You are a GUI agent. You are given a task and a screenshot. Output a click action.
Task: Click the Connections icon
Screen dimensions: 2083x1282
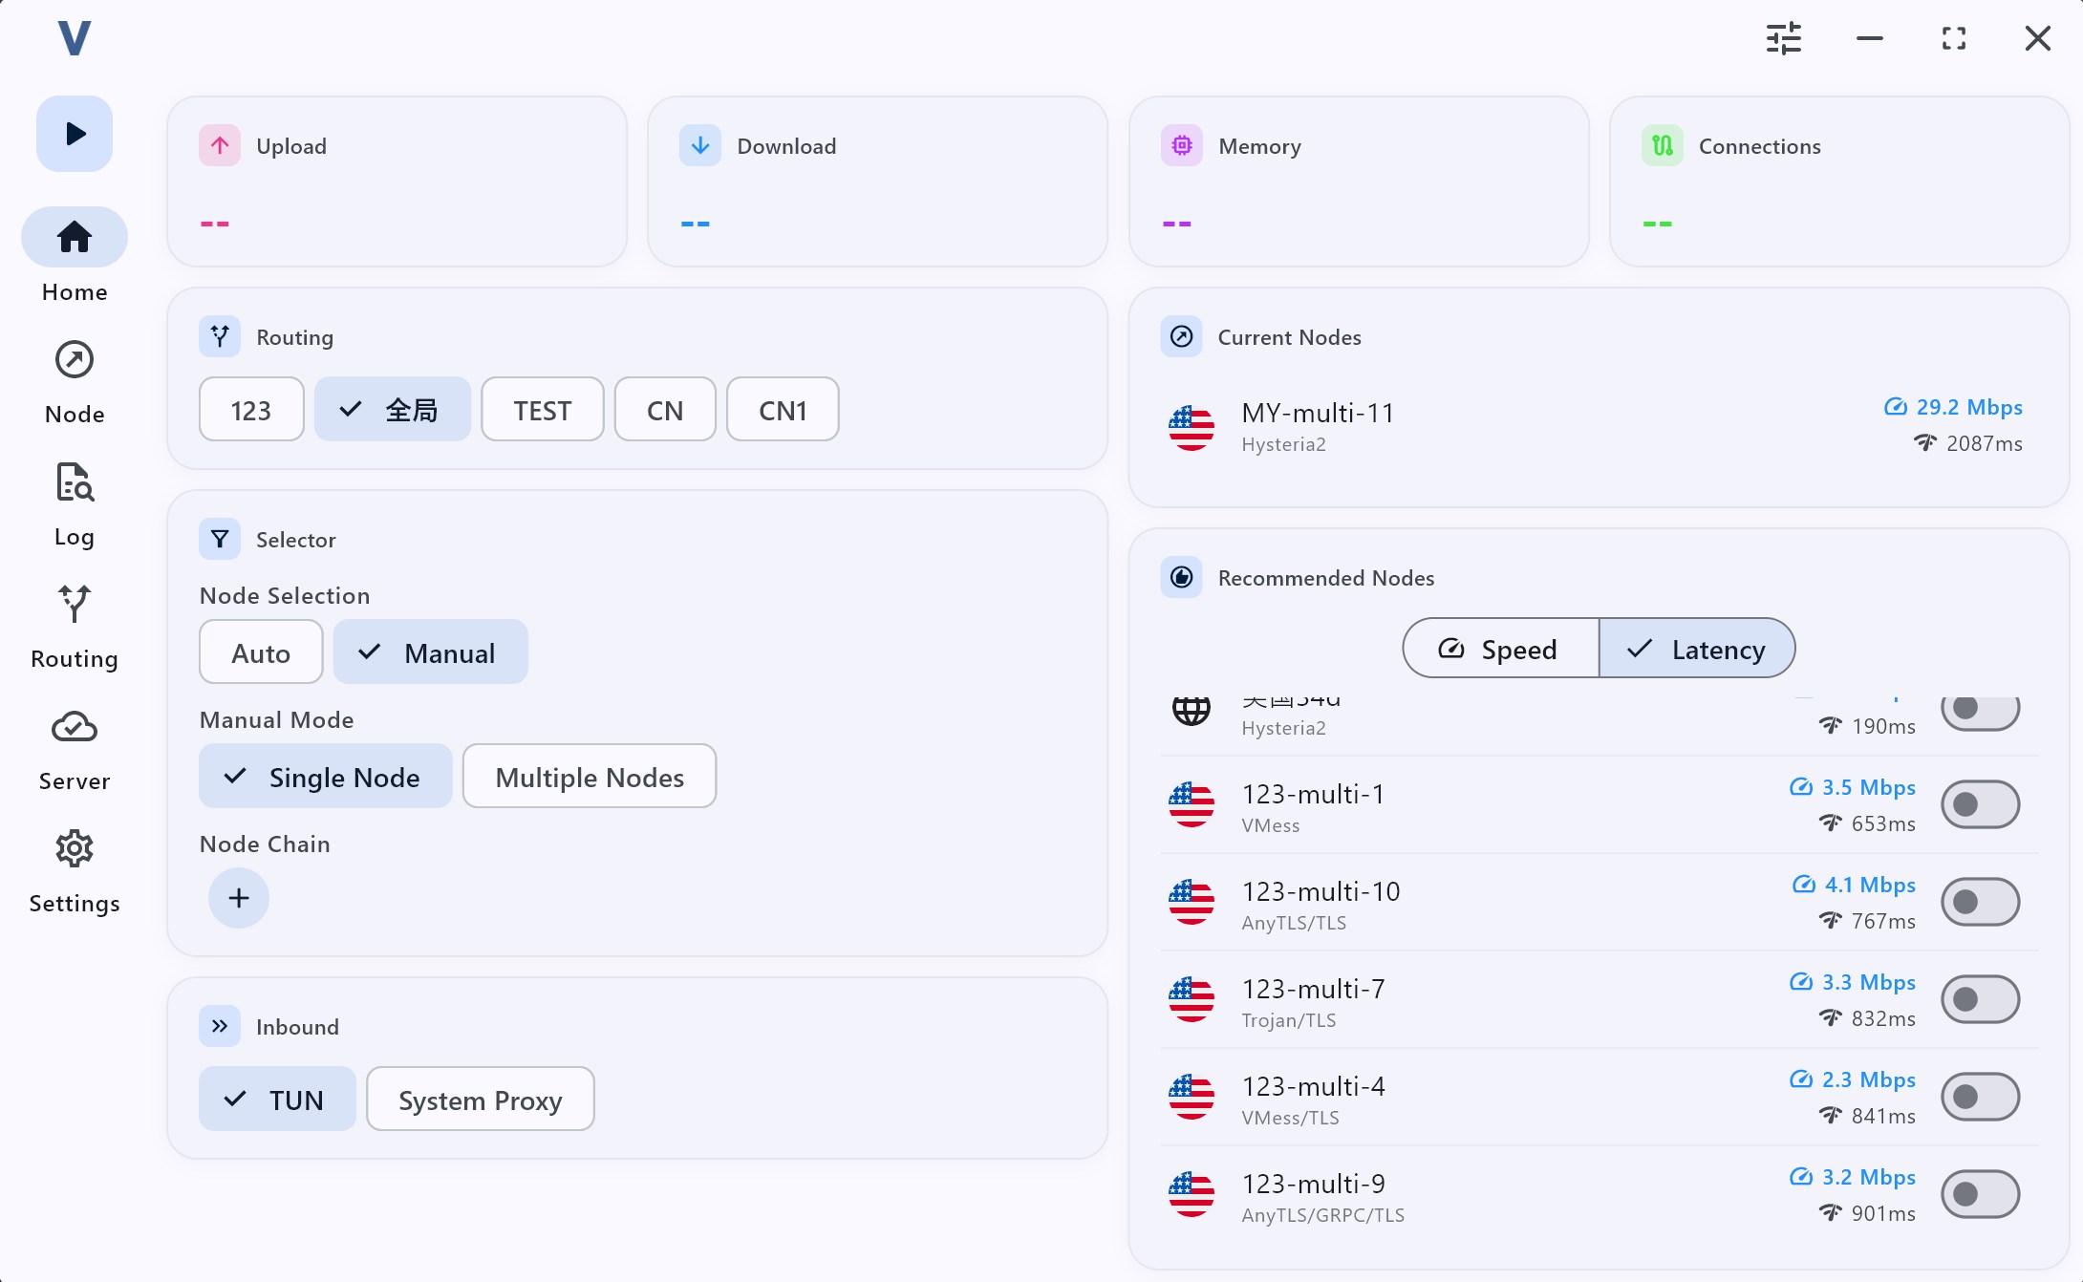1663,145
